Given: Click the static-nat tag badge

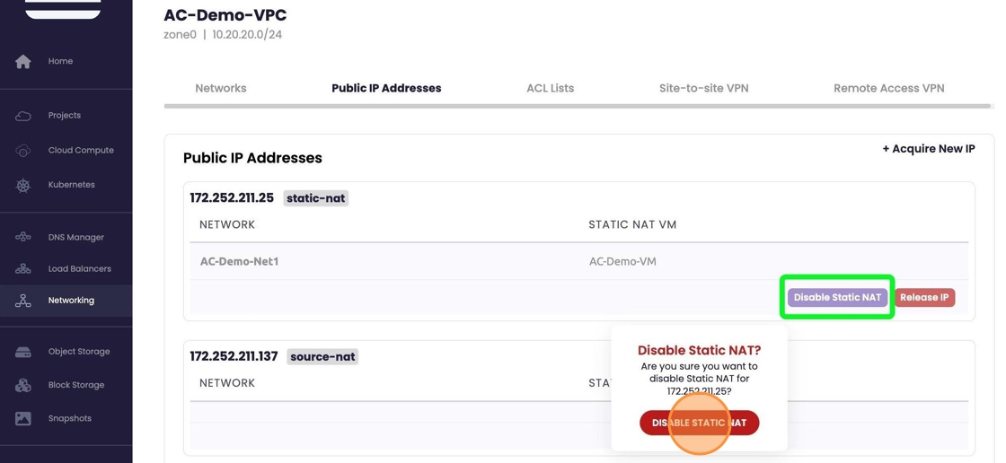Looking at the screenshot, I should [x=315, y=198].
